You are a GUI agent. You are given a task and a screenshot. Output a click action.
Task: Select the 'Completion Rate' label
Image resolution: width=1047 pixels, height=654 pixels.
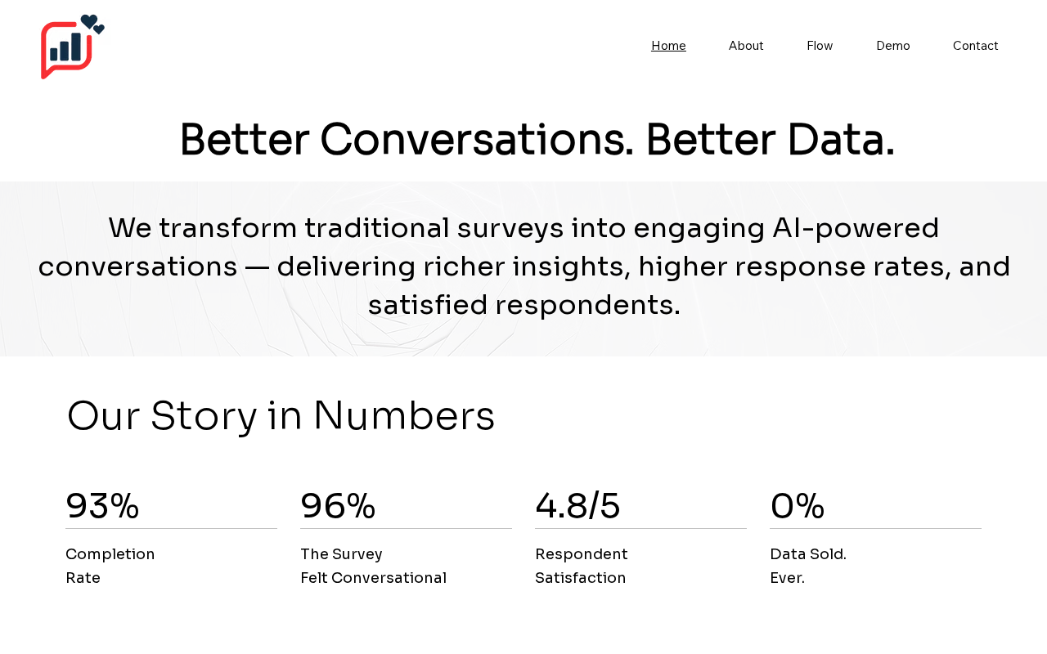[x=110, y=566]
